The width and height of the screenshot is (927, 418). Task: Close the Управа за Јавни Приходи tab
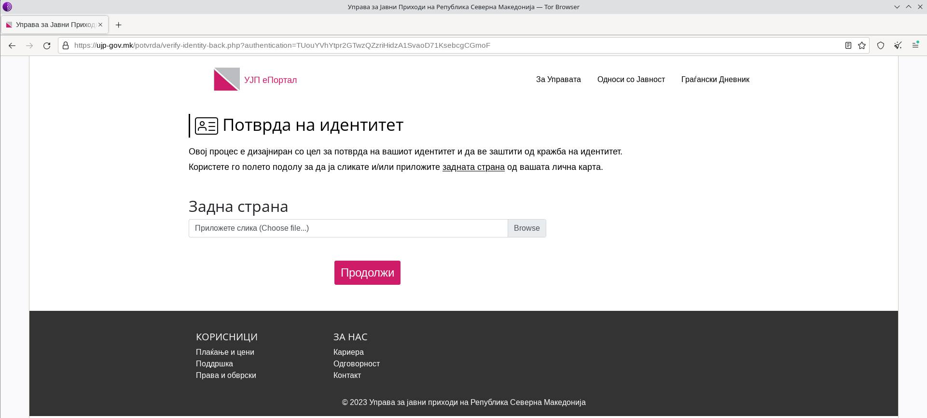[100, 25]
